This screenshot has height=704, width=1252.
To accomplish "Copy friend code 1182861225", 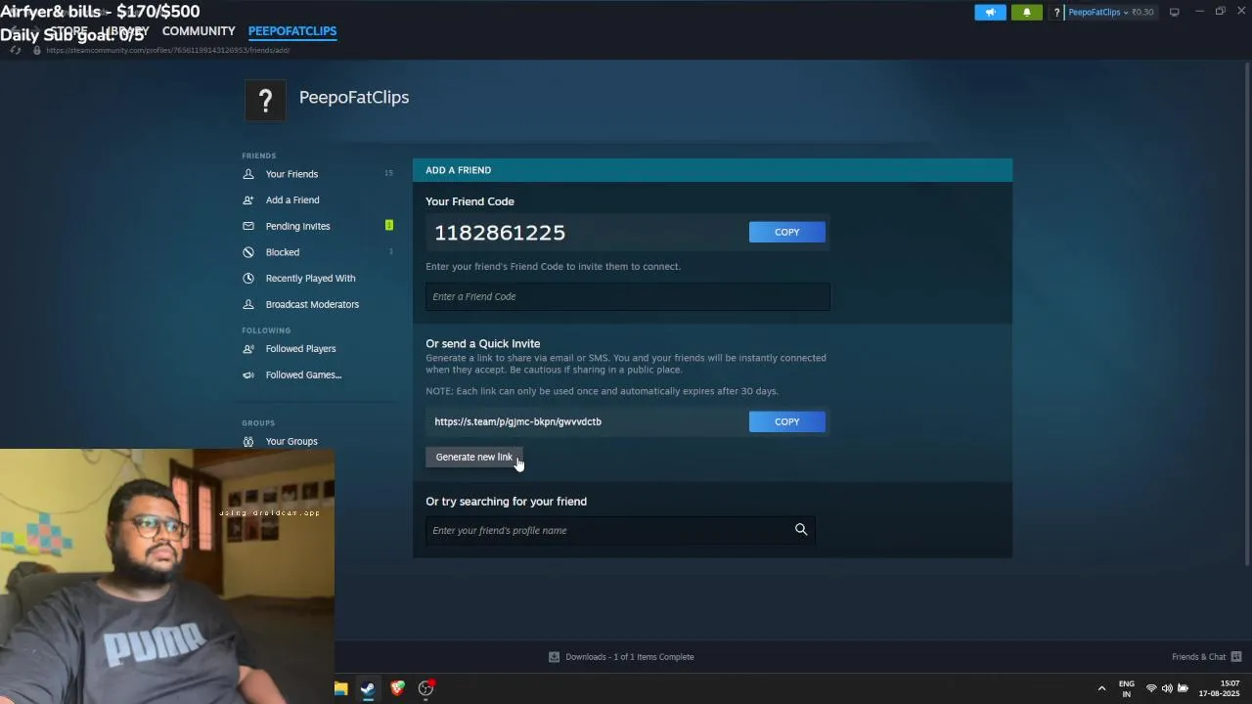I will pyautogui.click(x=787, y=232).
